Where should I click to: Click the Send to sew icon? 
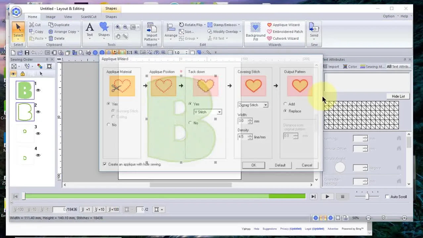314,30
